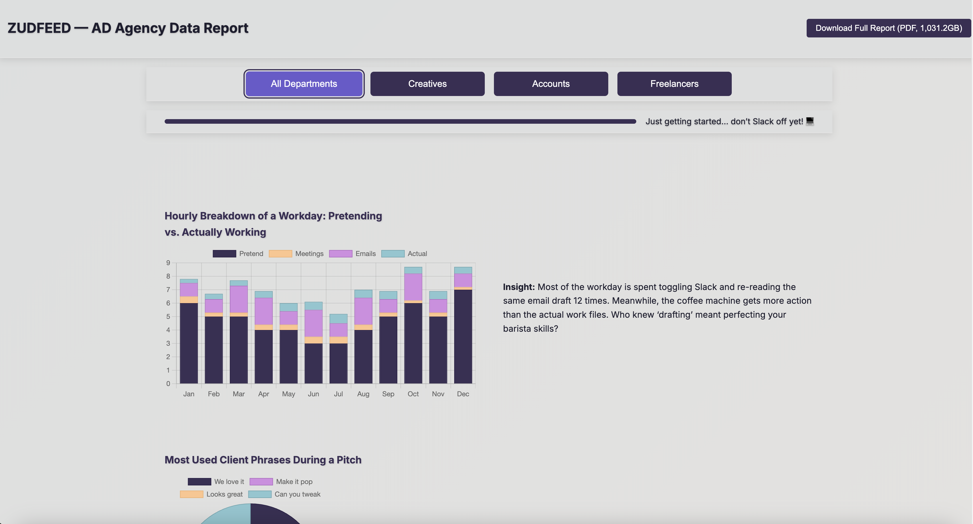Hide 'We love it' pie legend entry
Viewport: 973px width, 524px height.
tap(216, 482)
